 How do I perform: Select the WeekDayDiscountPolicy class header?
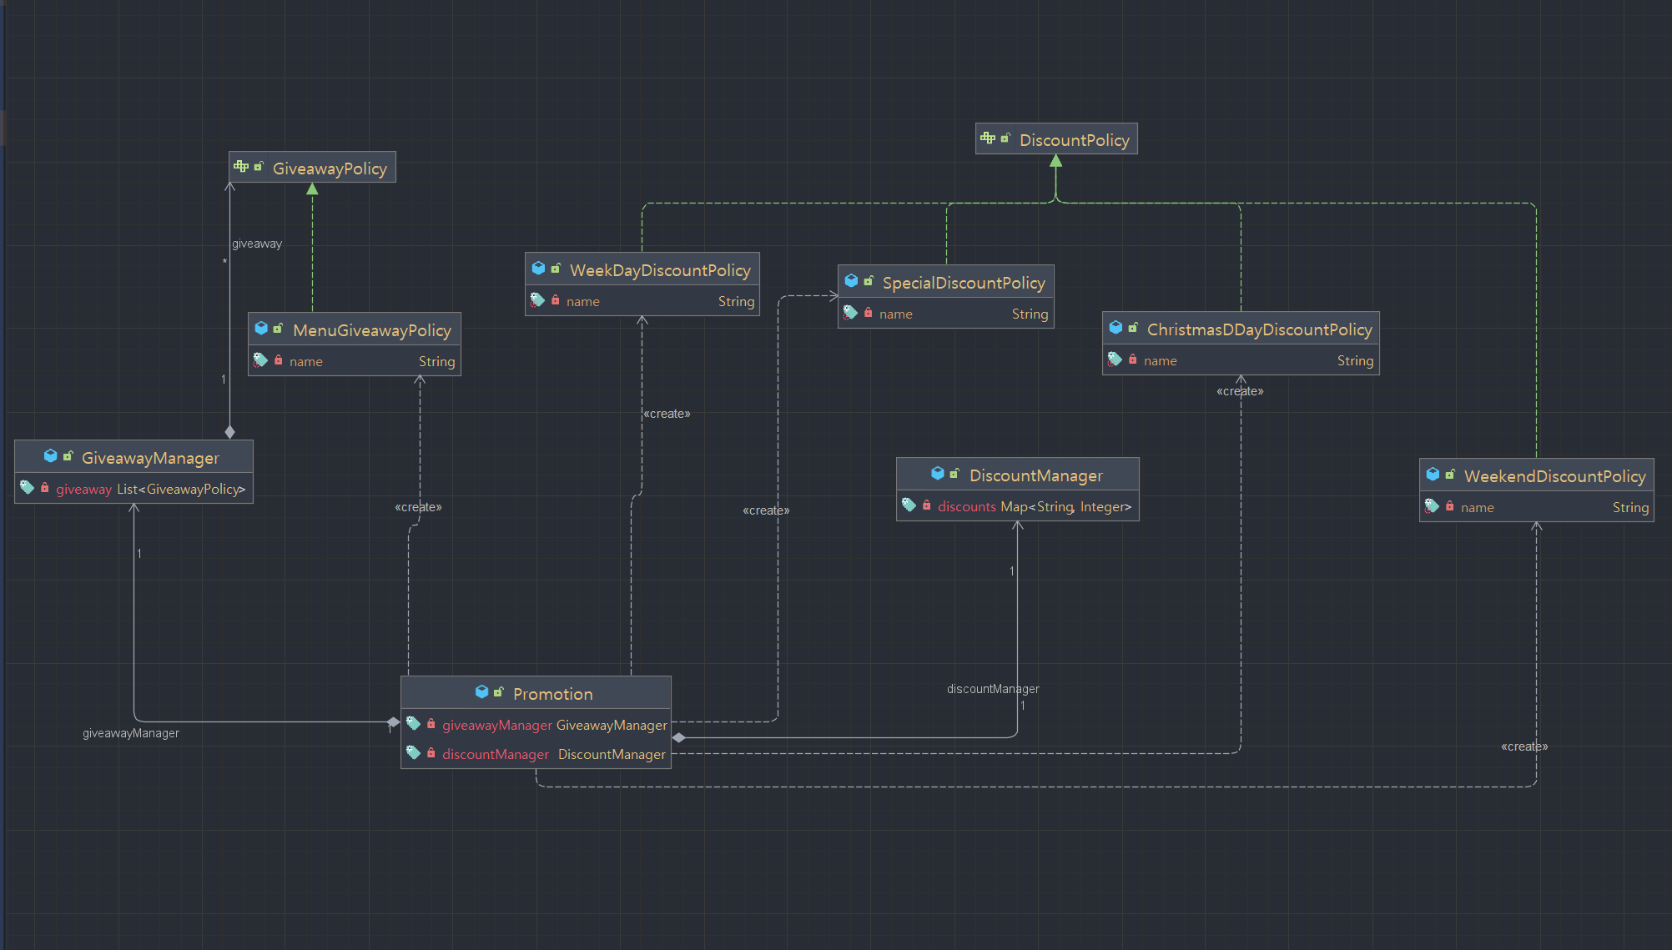tap(659, 269)
